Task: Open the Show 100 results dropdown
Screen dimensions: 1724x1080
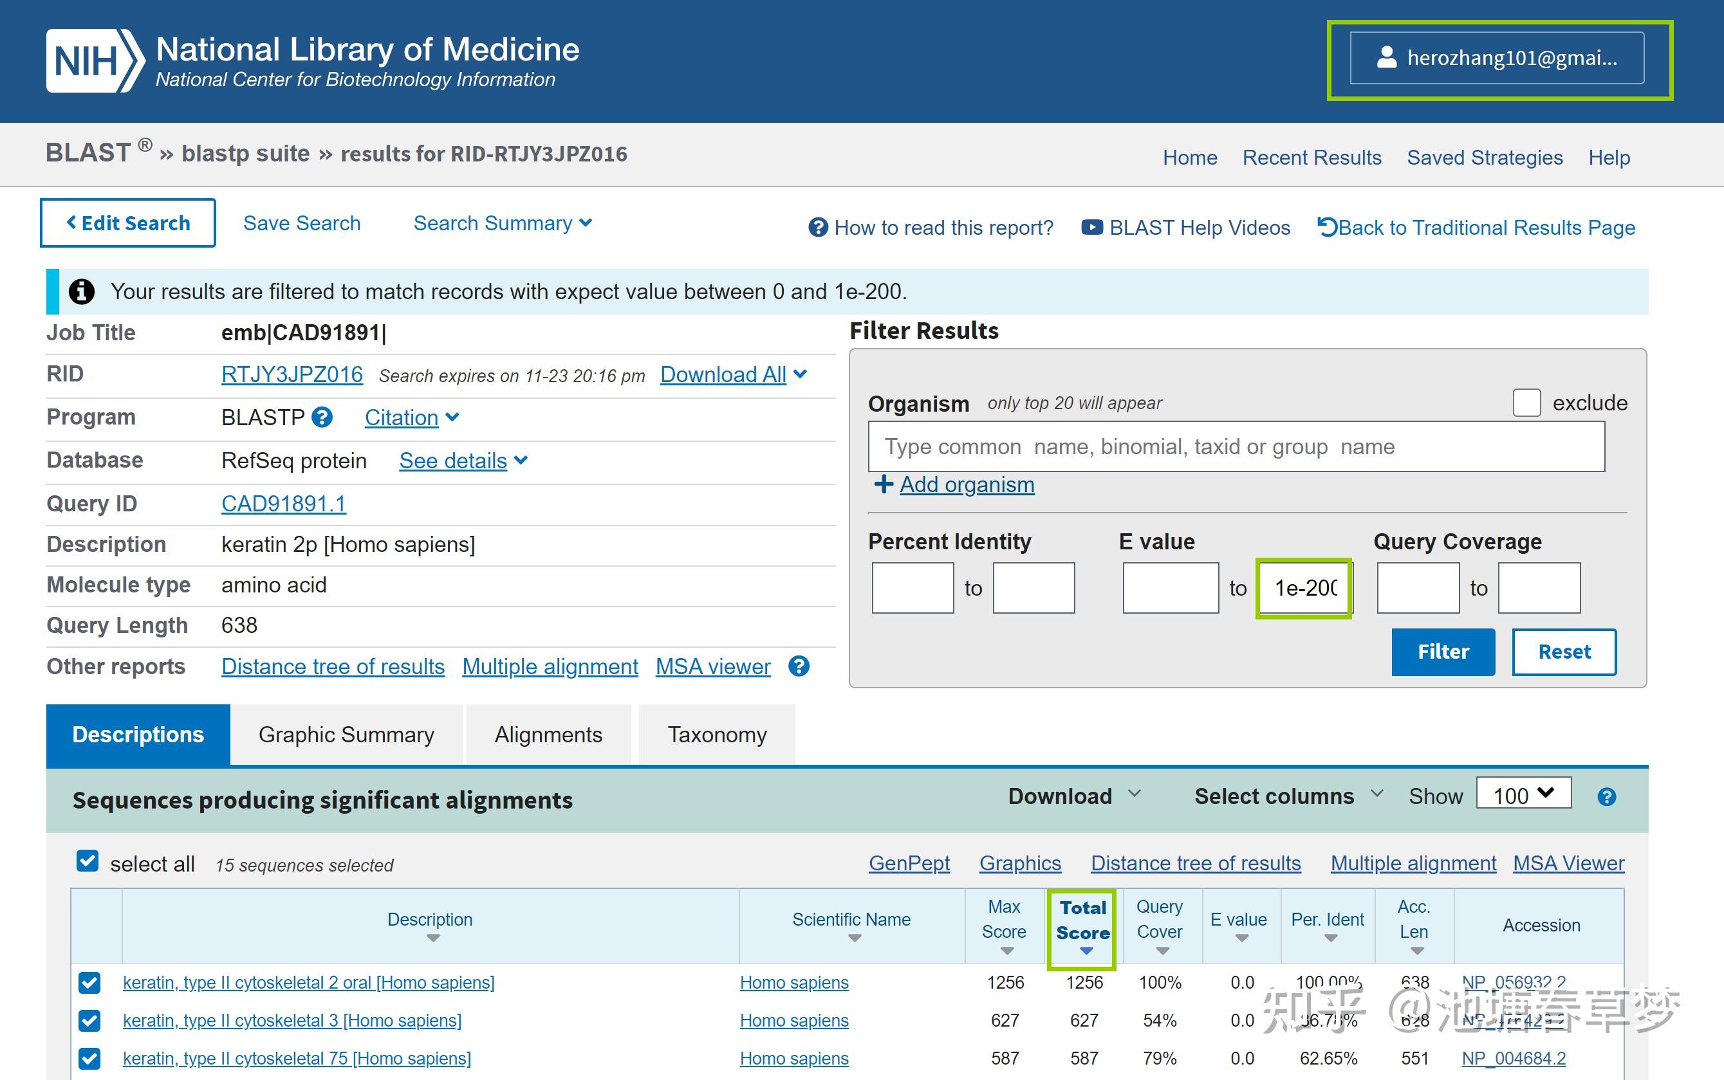Action: 1523,794
